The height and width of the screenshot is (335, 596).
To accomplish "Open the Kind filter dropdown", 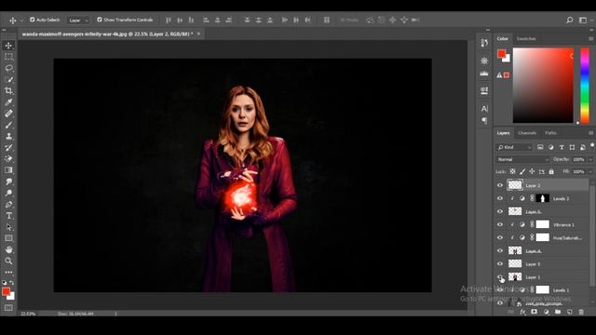I will (514, 147).
